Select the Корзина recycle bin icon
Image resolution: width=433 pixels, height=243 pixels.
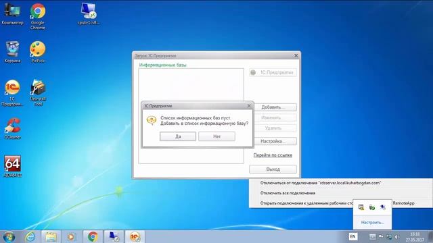pyautogui.click(x=12, y=52)
